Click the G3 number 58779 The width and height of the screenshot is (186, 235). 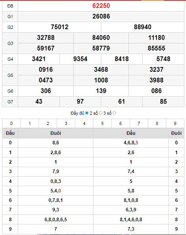pos(101,48)
